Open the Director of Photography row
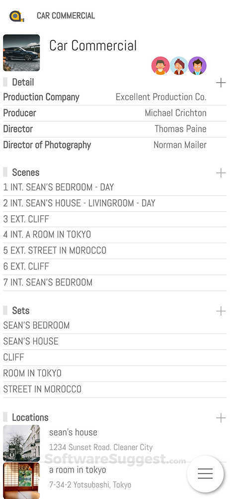The image size is (230, 499). coord(115,145)
